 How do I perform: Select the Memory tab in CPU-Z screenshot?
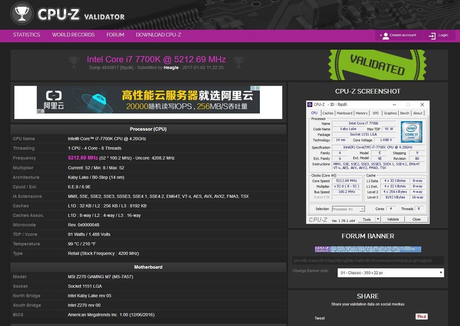[x=362, y=113]
